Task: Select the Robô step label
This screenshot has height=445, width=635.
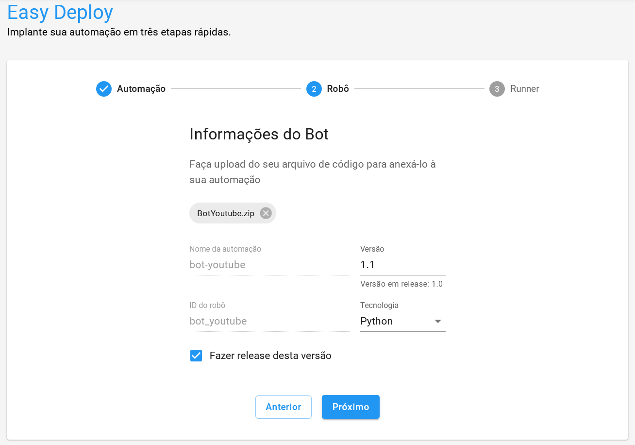Action: pyautogui.click(x=338, y=89)
